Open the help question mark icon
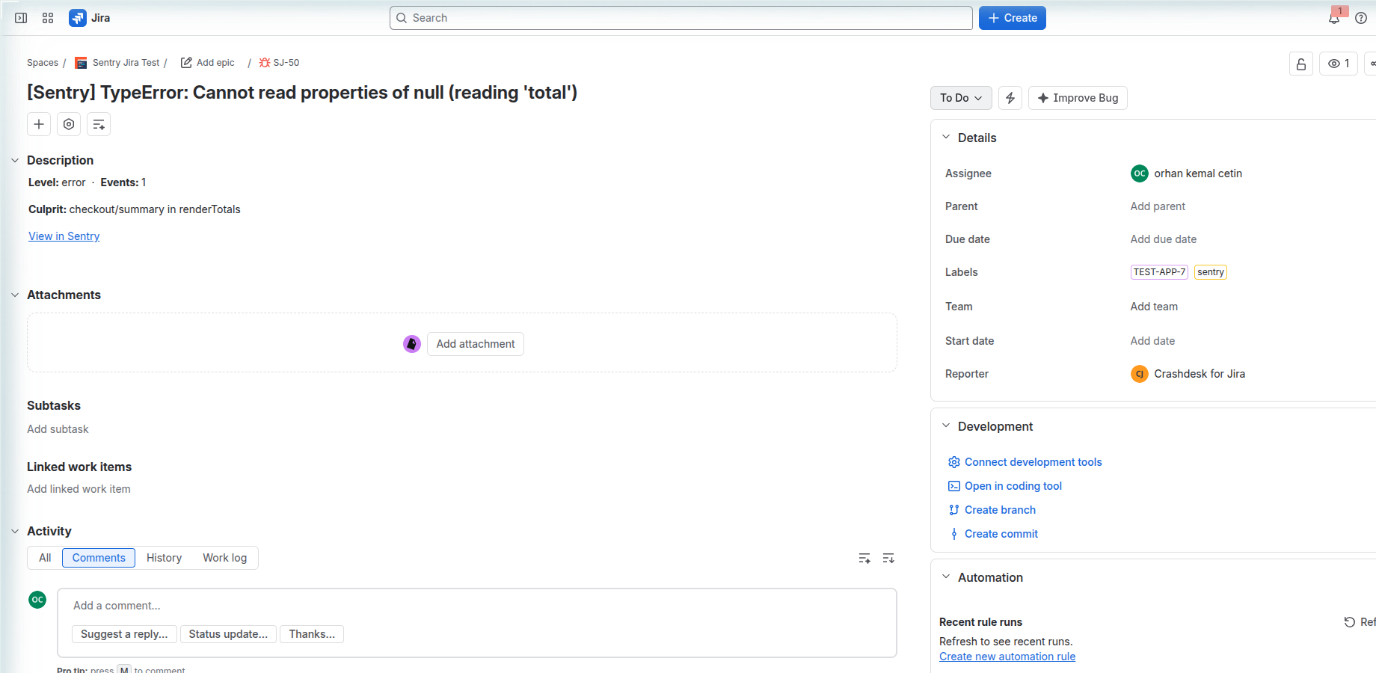 (1361, 18)
